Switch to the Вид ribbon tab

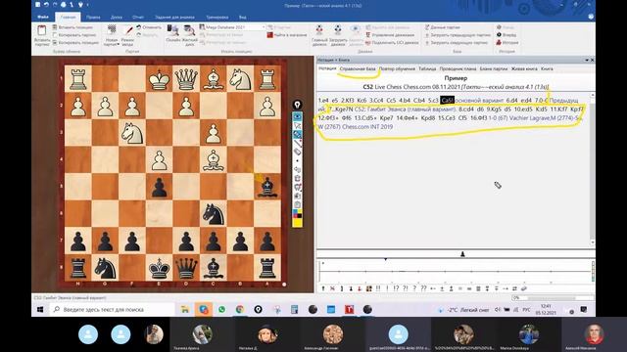click(242, 18)
